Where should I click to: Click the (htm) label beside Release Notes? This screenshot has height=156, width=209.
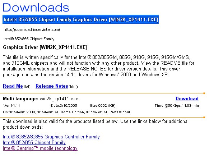coord(73,87)
